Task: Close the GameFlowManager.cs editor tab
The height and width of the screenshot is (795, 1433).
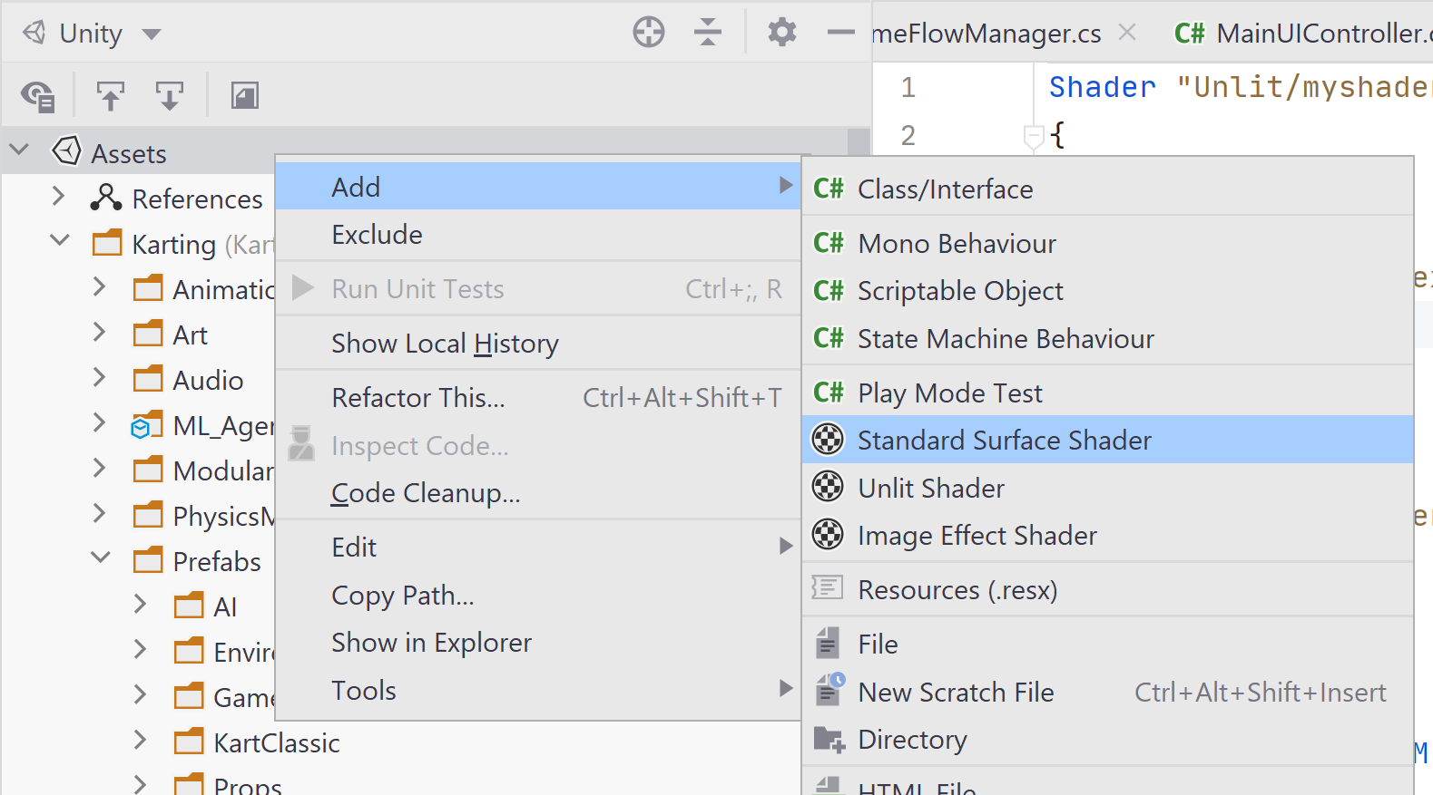Action: [1127, 33]
